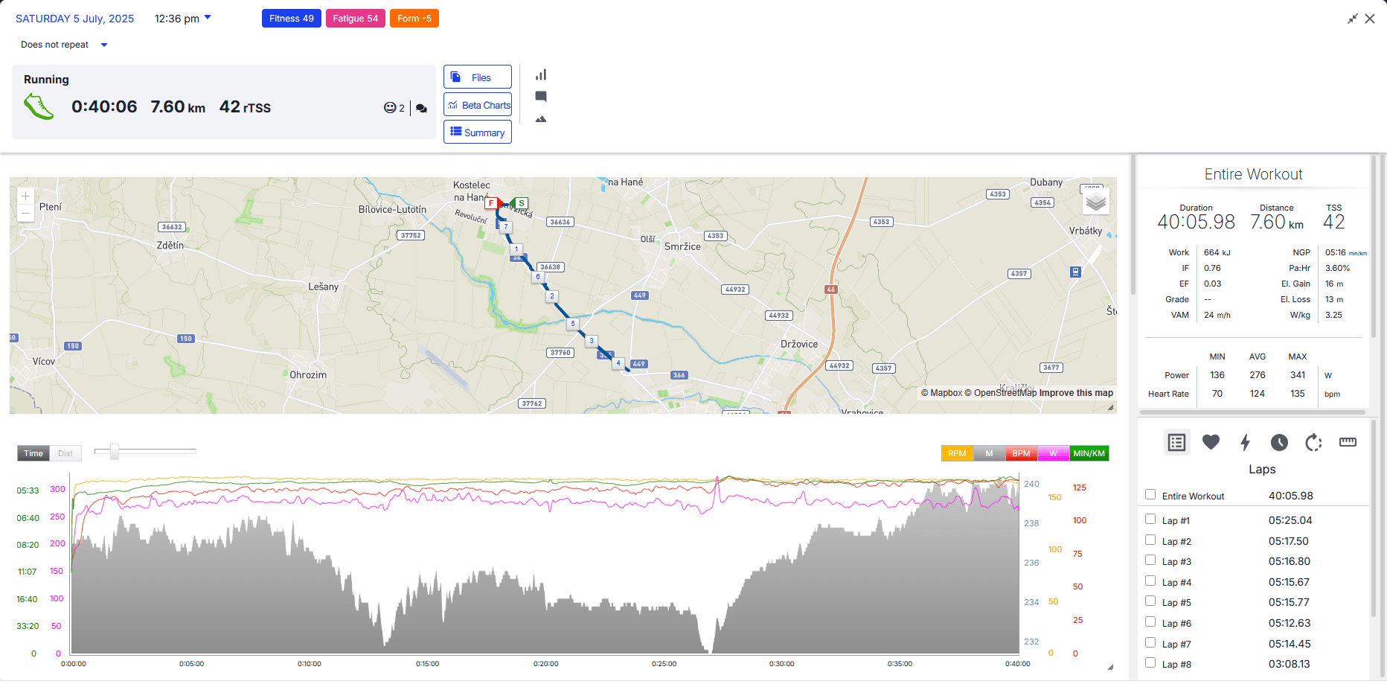The image size is (1387, 684).
Task: Click the date Saturday 5 July, 2025
Action: 75,19
